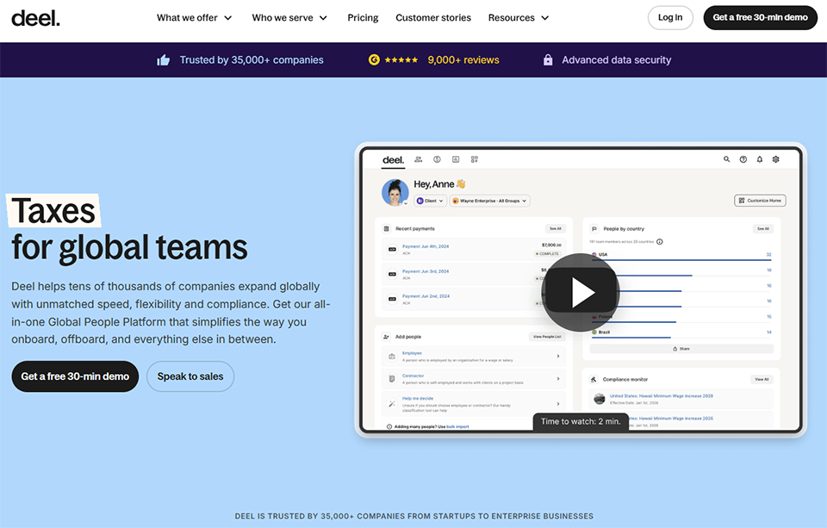Select Pricing in the navigation menu
The height and width of the screenshot is (528, 827).
pyautogui.click(x=363, y=17)
